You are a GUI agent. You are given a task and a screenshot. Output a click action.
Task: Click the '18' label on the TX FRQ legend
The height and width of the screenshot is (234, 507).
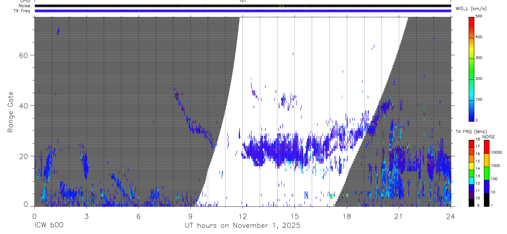(x=477, y=140)
